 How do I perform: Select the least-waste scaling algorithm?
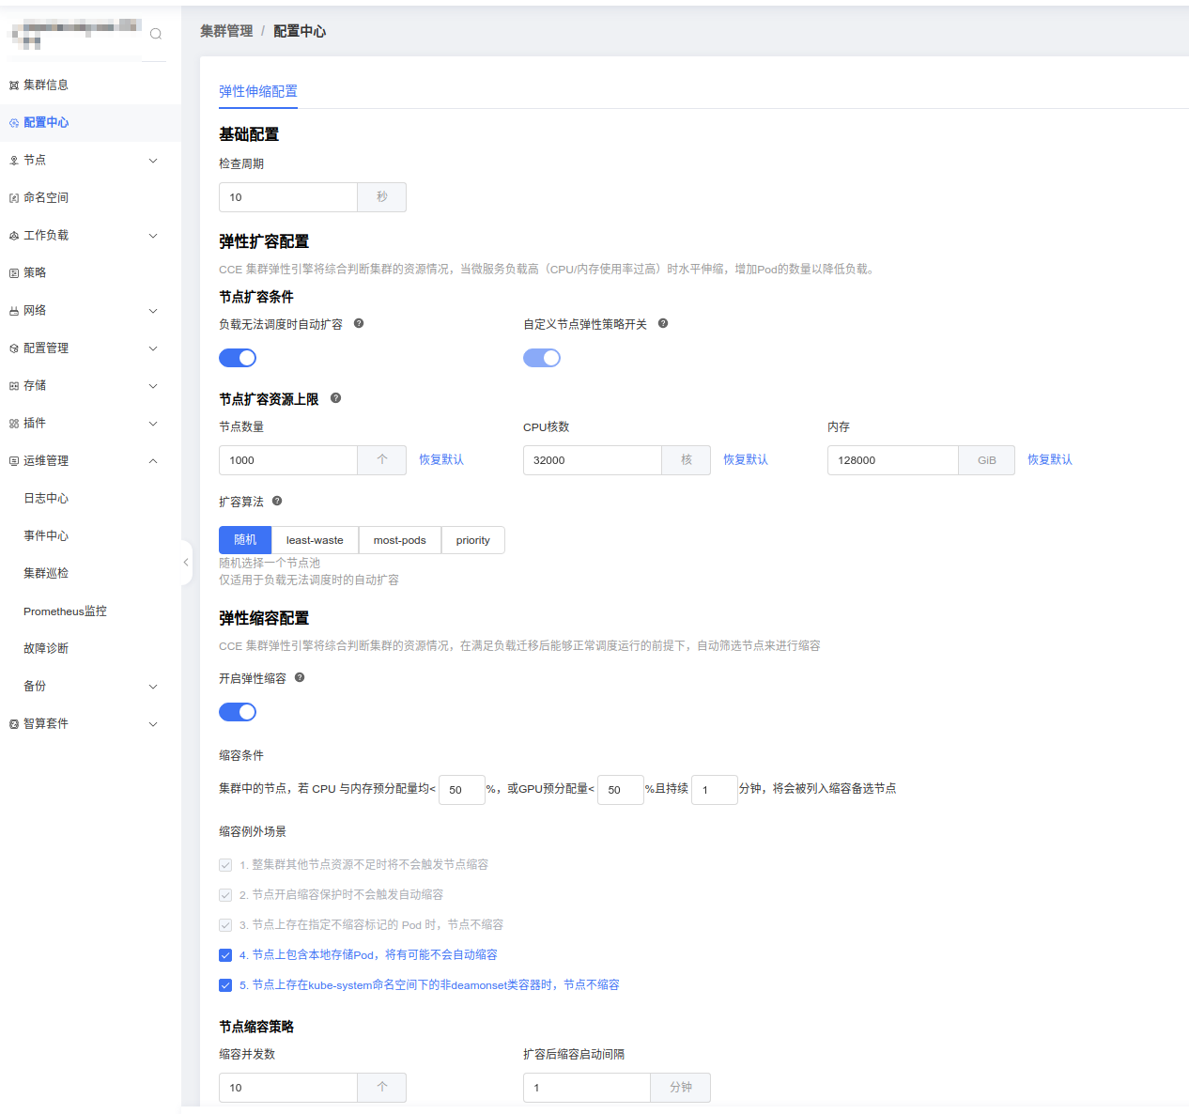point(315,540)
